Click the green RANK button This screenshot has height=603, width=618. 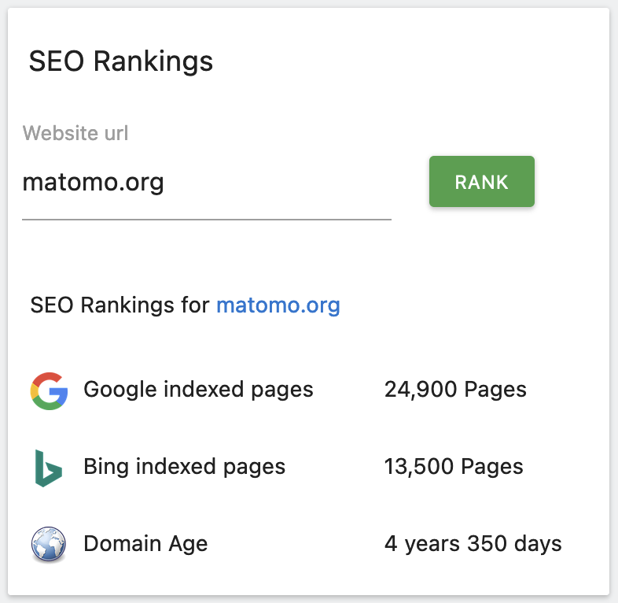coord(482,182)
